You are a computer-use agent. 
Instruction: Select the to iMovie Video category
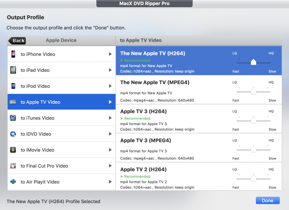point(61,150)
